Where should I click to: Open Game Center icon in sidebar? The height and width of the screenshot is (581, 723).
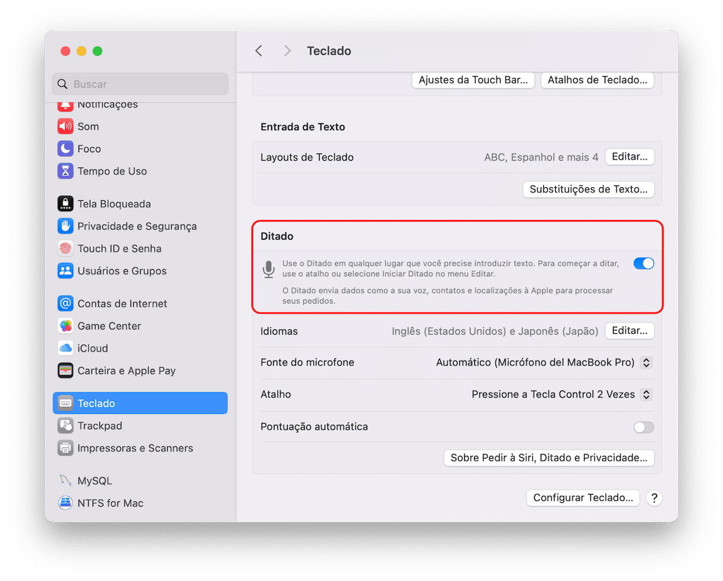pyautogui.click(x=65, y=326)
